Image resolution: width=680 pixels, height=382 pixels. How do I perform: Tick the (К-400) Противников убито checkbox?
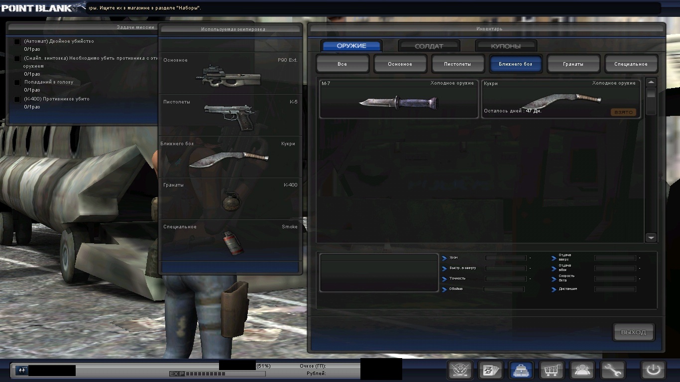pyautogui.click(x=17, y=99)
